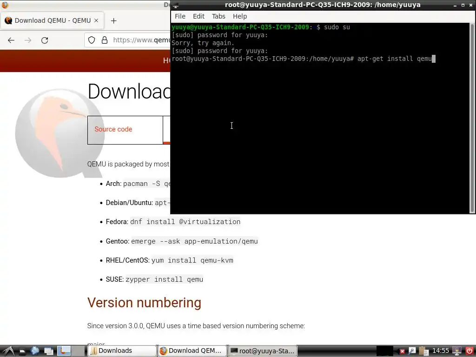
Task: Click the 'Sorry, try again.' terminal line
Action: 203,43
